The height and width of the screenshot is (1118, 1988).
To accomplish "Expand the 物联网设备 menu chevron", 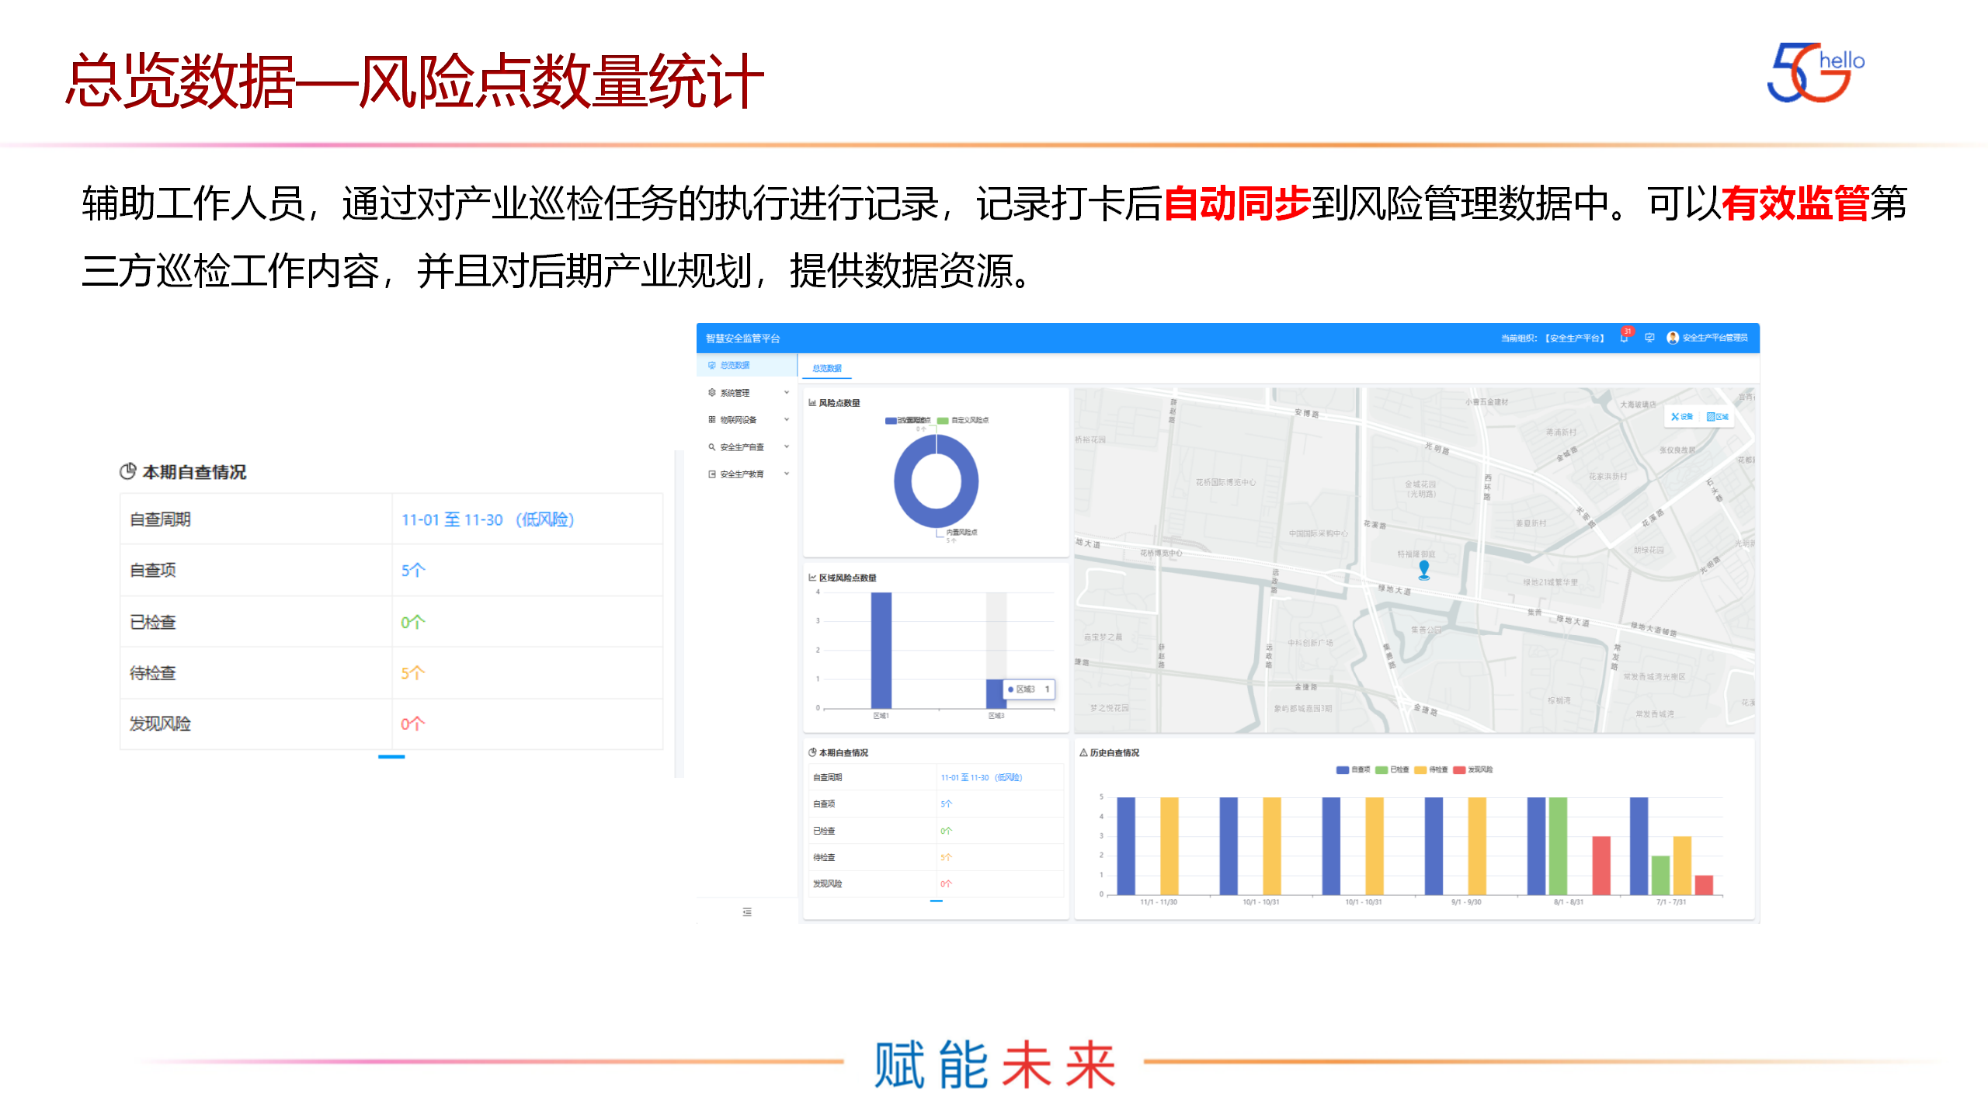I will click(x=786, y=420).
